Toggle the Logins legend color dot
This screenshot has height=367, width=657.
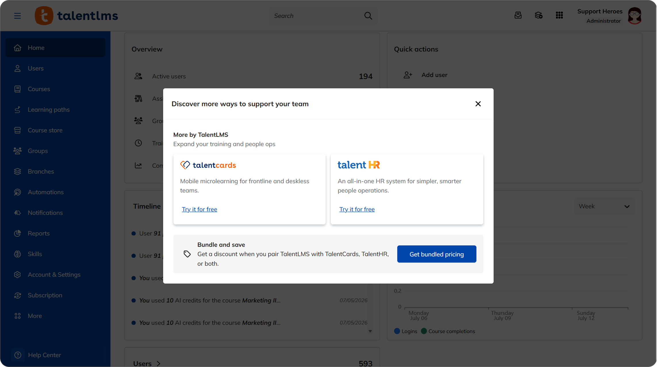pos(397,331)
